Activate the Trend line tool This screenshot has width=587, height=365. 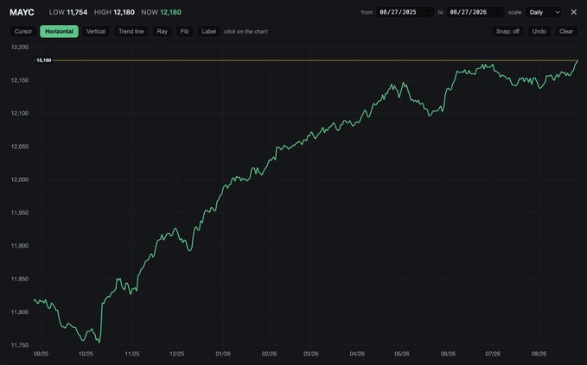131,31
